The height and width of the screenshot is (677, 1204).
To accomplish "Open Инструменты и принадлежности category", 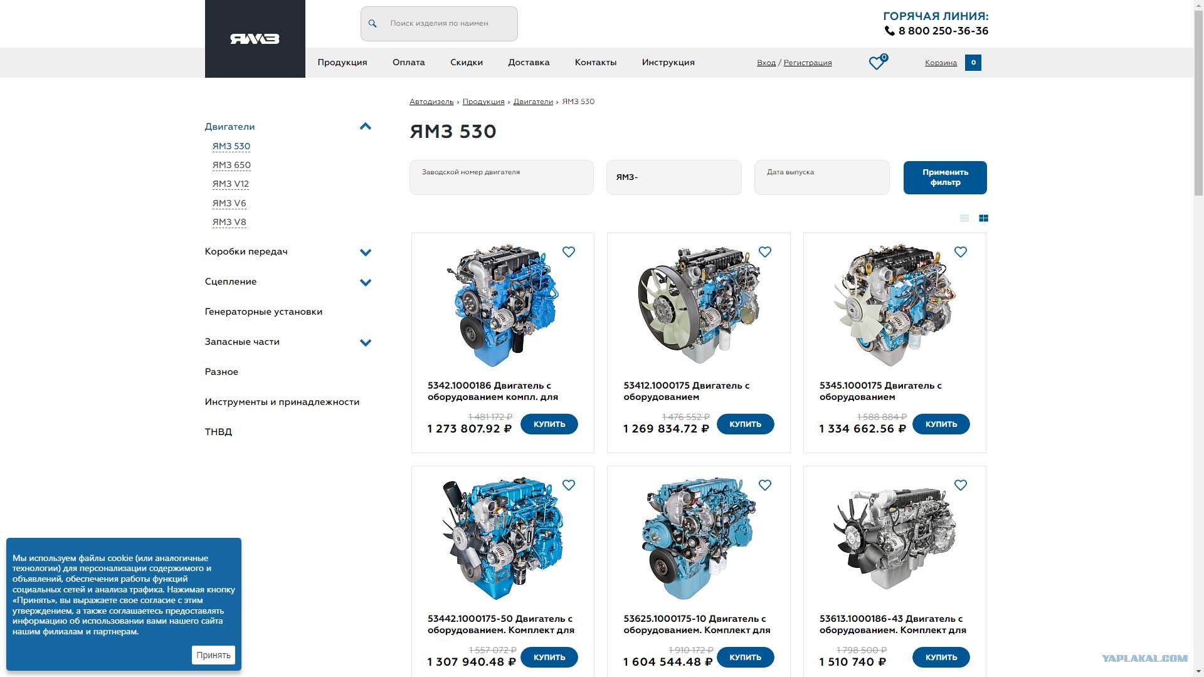I will (282, 402).
